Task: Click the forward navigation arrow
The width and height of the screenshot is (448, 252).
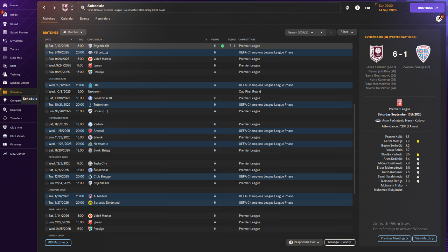Action: click(x=54, y=8)
